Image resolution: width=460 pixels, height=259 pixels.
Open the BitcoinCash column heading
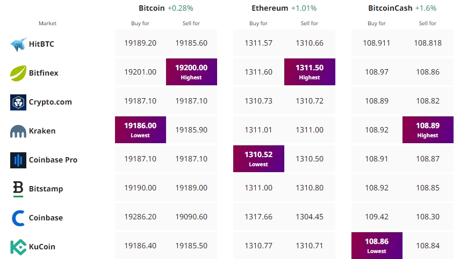pyautogui.click(x=390, y=8)
